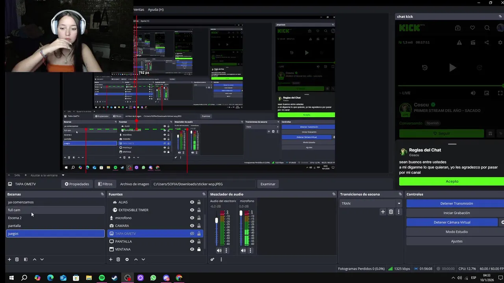504x283 pixels.
Task: Hide the VENTANA source
Action: (192, 249)
